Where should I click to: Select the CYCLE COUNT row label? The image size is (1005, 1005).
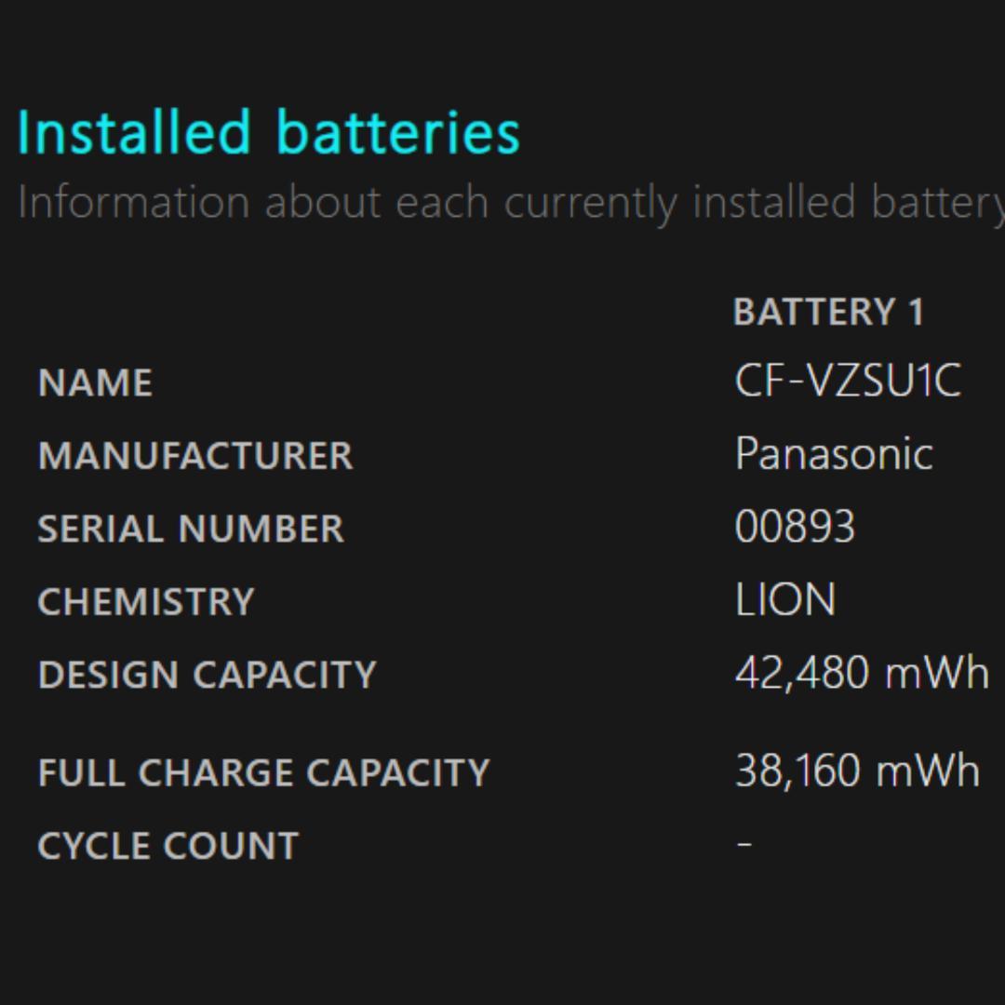(x=167, y=846)
